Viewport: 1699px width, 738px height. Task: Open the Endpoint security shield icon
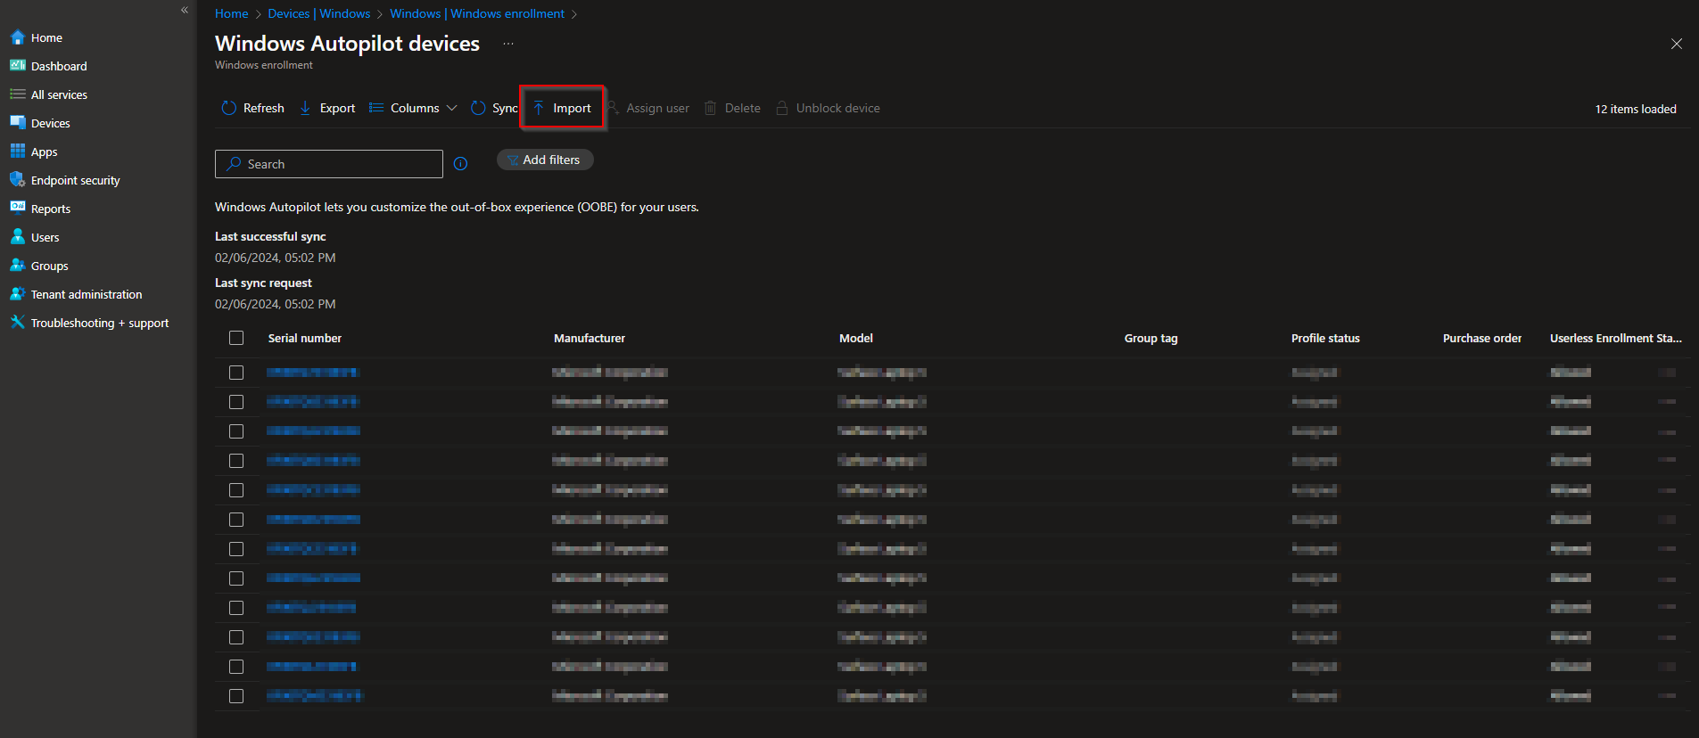click(18, 180)
